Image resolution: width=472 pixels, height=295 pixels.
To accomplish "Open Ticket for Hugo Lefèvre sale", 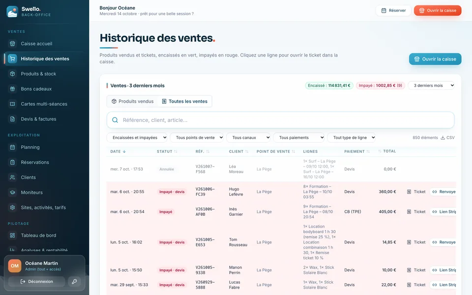I will pos(416,192).
